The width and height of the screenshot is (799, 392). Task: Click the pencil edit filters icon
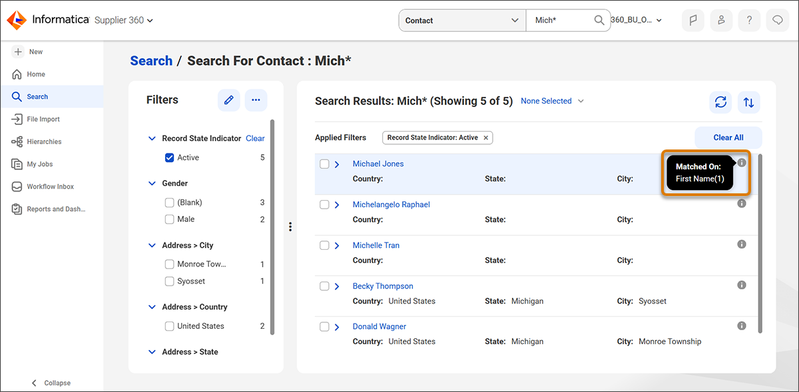[229, 100]
